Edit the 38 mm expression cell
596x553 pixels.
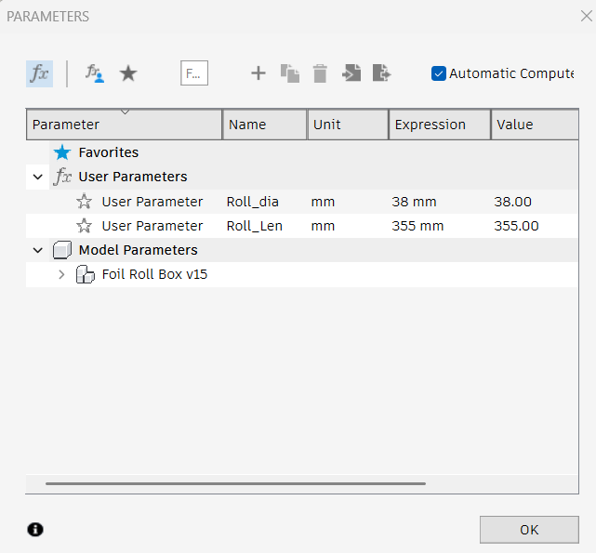point(414,202)
